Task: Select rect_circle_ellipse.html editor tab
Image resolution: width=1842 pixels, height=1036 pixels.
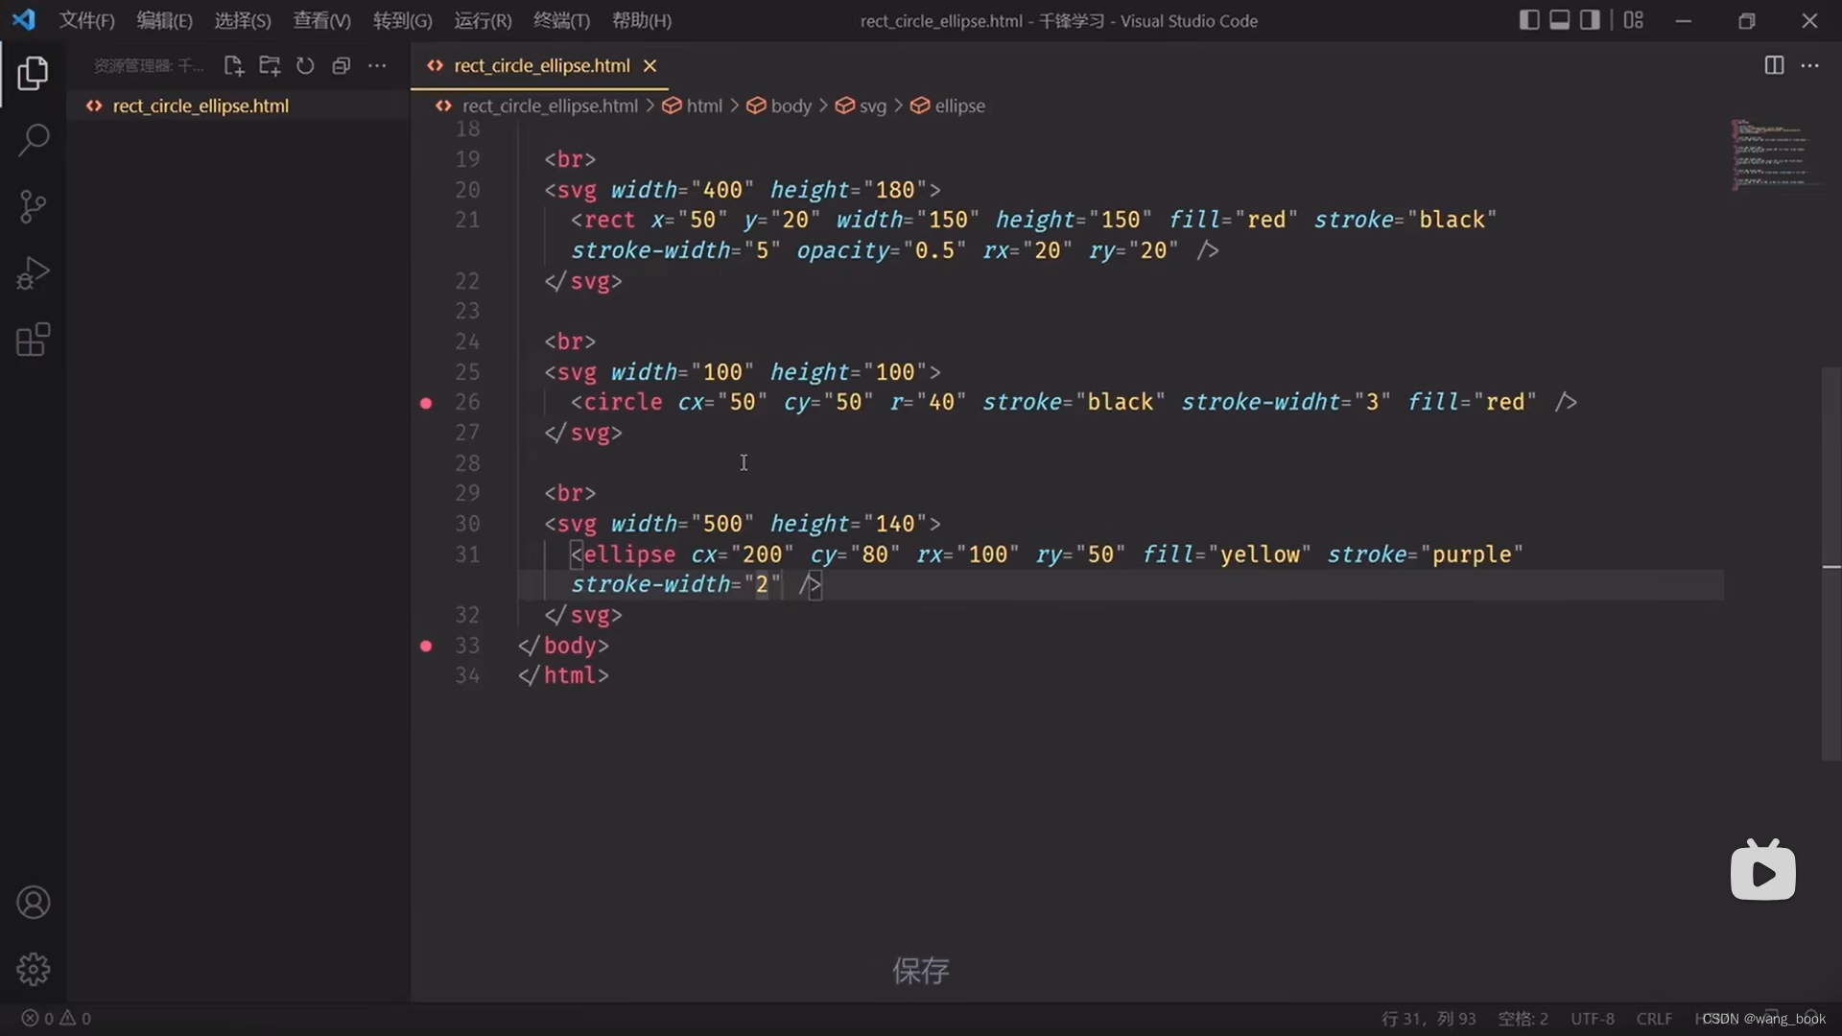Action: [x=541, y=65]
